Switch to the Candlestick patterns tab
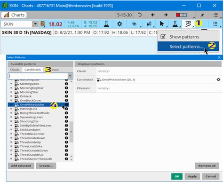The image size is (223, 183). pos(32,70)
